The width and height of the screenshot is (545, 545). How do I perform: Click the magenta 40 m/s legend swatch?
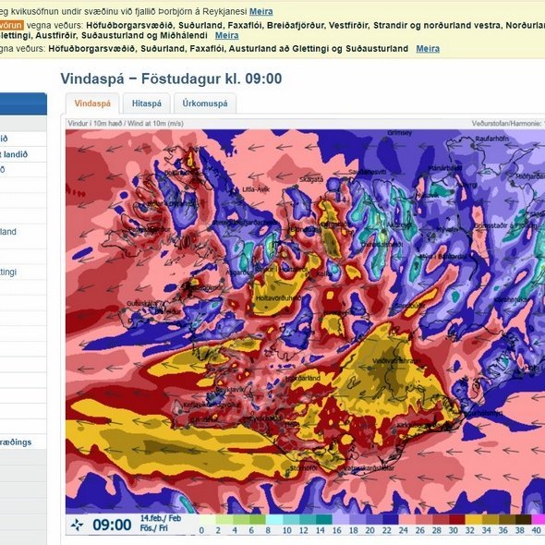[539, 520]
